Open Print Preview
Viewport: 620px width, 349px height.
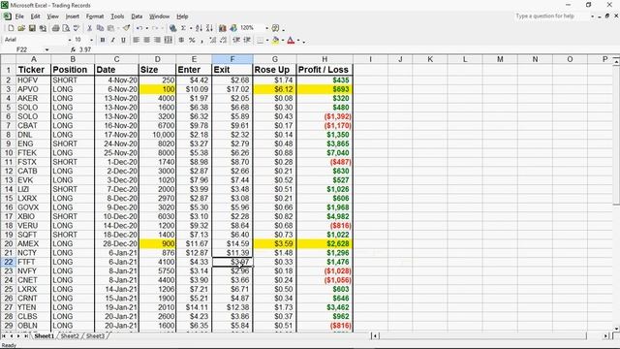coord(66,28)
